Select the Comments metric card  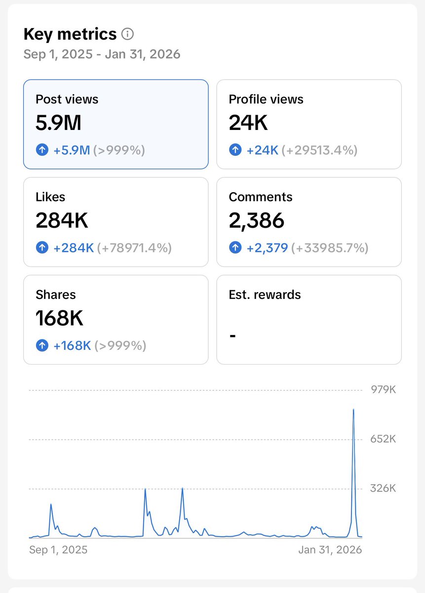click(x=309, y=222)
